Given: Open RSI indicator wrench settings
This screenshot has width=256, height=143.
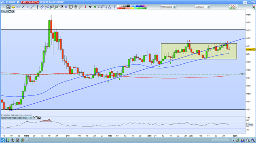Looking at the screenshot, I should coord(34,118).
